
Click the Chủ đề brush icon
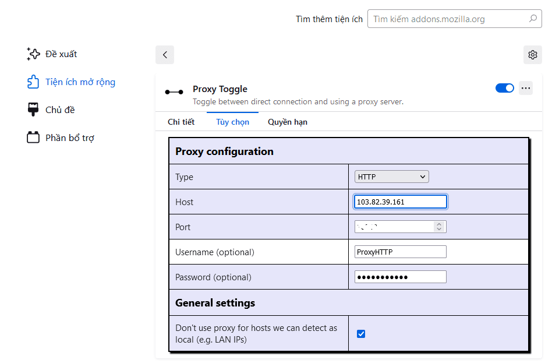click(x=33, y=110)
